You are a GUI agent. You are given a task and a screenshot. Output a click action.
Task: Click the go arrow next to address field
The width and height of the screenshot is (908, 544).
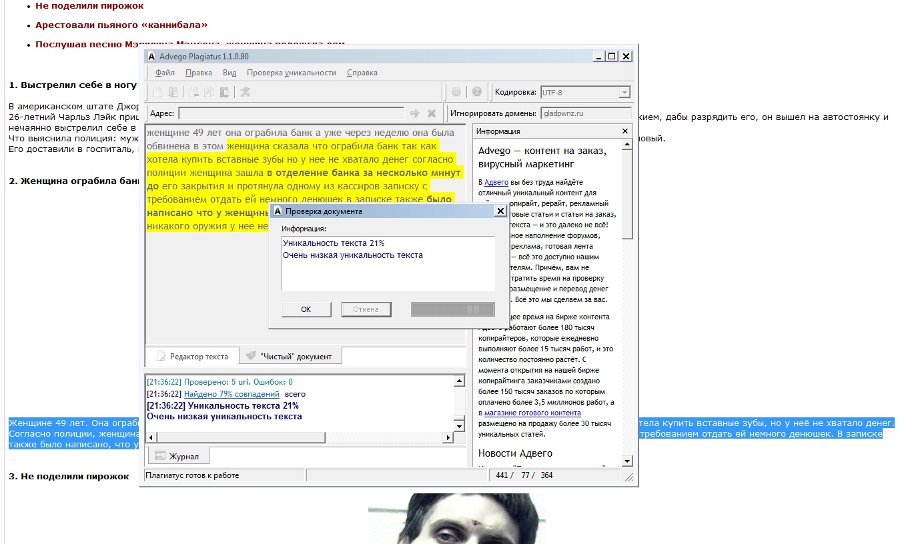click(x=415, y=113)
